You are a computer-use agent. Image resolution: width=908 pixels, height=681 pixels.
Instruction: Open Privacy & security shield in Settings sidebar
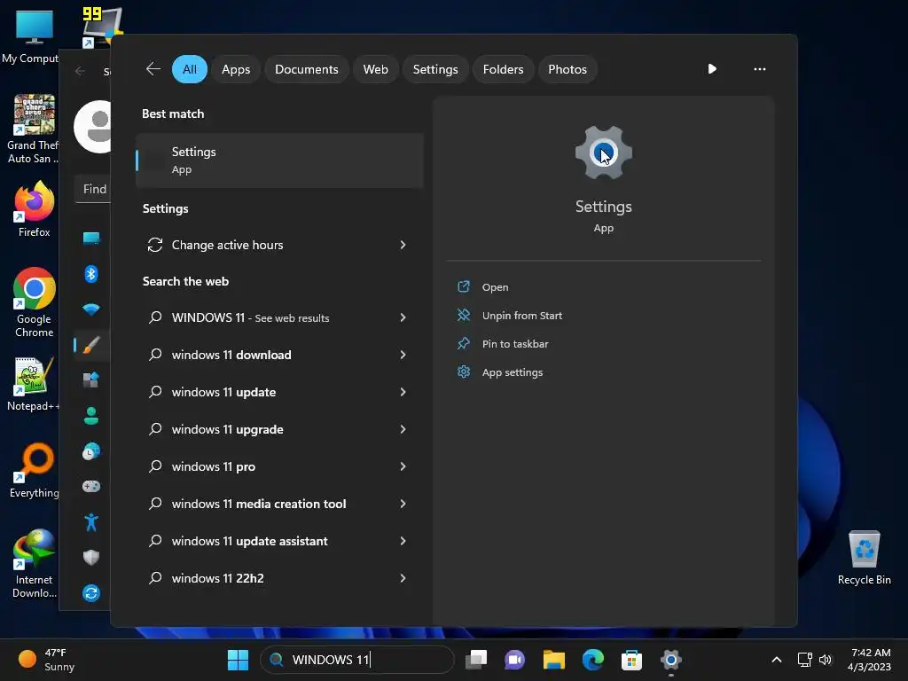(x=91, y=558)
